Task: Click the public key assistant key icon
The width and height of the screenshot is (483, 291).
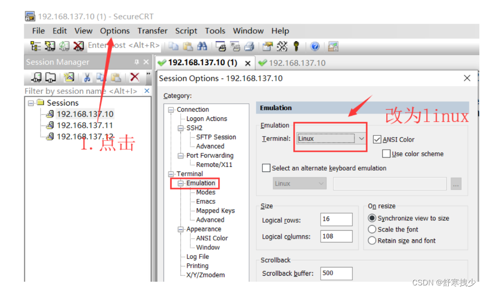Action: (x=296, y=46)
